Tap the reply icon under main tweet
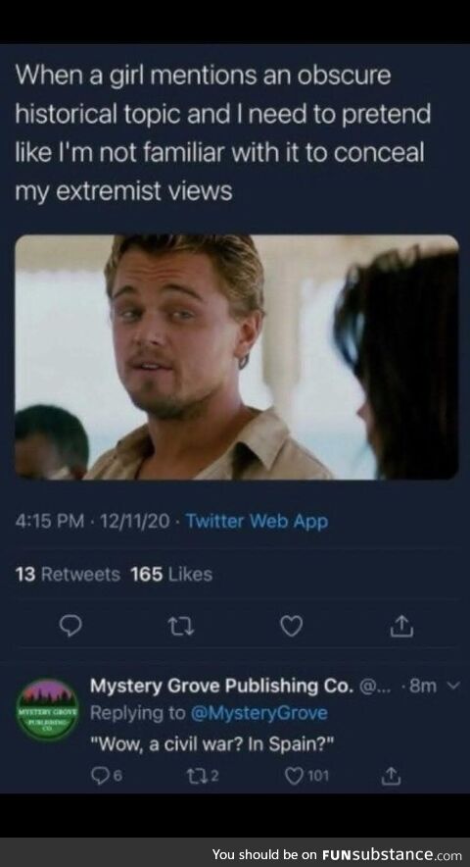 71,626
